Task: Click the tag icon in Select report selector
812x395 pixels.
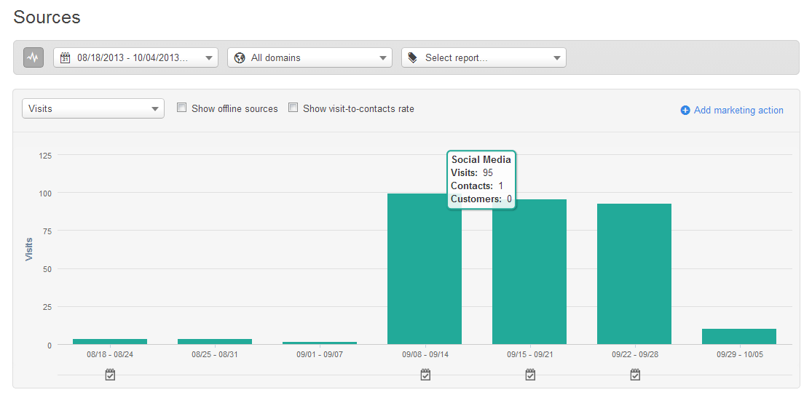Action: point(413,57)
